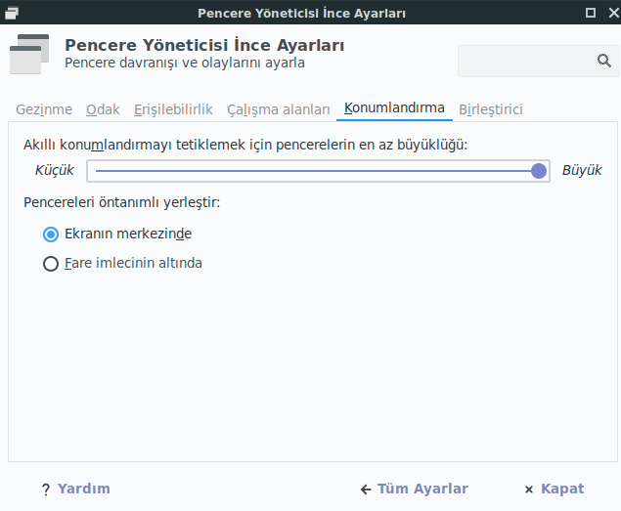The image size is (621, 511).
Task: Click the Kapat button
Action: point(554,489)
